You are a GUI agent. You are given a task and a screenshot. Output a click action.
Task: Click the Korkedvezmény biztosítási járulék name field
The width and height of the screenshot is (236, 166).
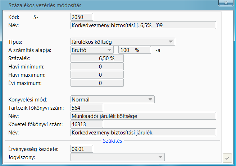coord(143,132)
